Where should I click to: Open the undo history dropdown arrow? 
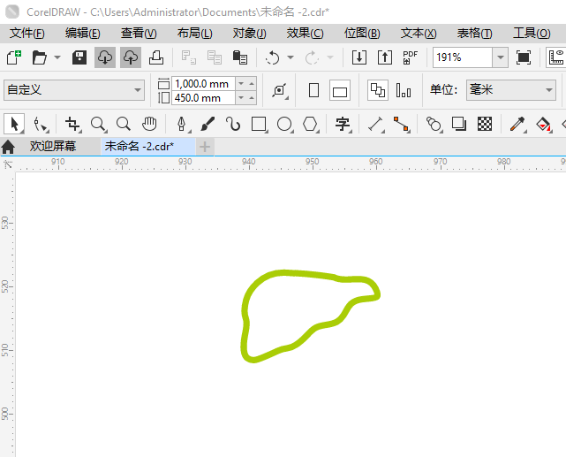pos(291,57)
